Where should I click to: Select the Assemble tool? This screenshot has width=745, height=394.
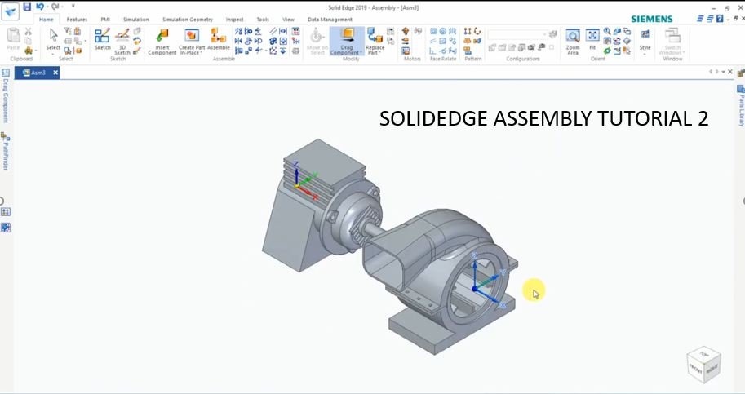click(218, 39)
